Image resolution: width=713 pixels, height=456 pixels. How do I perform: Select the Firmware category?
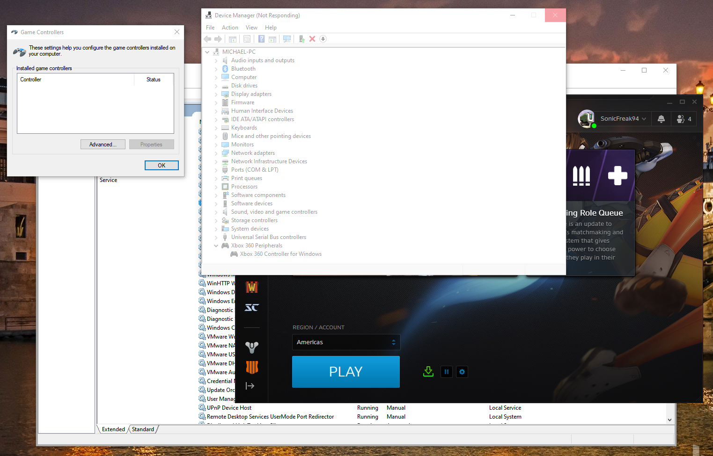(243, 102)
